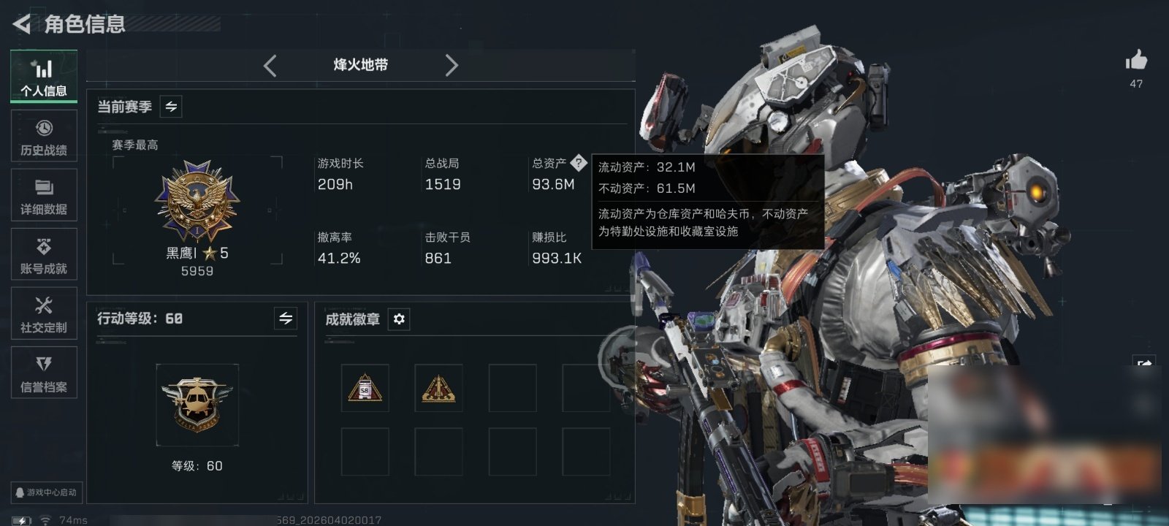Switch to next mode with right chevron
Image resolution: width=1169 pixels, height=526 pixels.
point(452,66)
